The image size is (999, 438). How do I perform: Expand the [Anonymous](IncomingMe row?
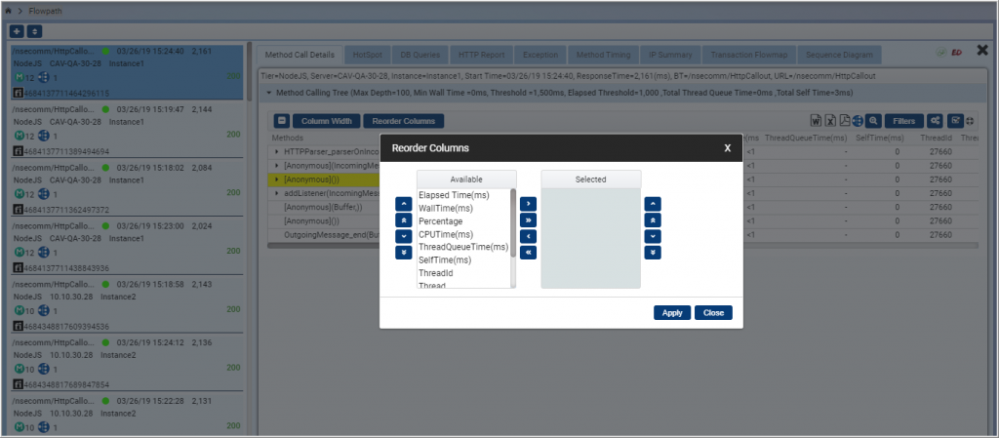click(x=277, y=166)
